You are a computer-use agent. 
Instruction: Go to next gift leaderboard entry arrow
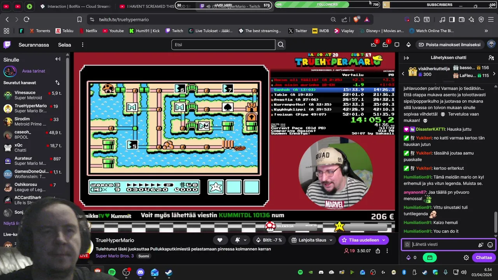pos(494,73)
